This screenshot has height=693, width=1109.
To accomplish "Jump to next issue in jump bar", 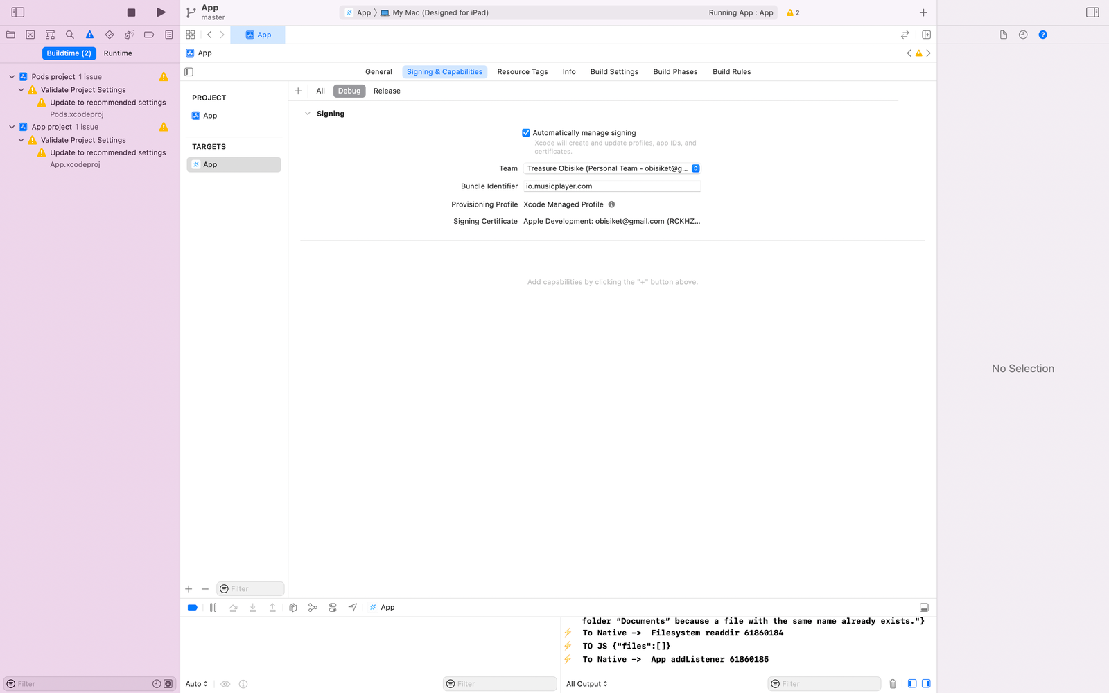I will coord(929,53).
